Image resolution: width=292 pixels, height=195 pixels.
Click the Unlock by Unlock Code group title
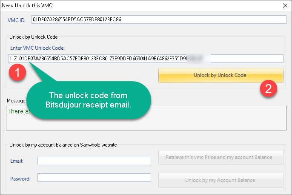tap(34, 37)
